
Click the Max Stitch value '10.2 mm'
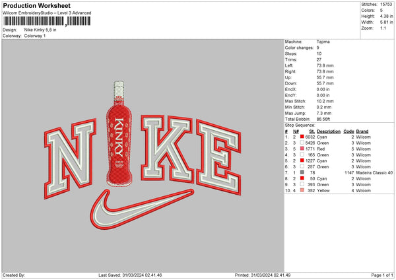(x=325, y=101)
